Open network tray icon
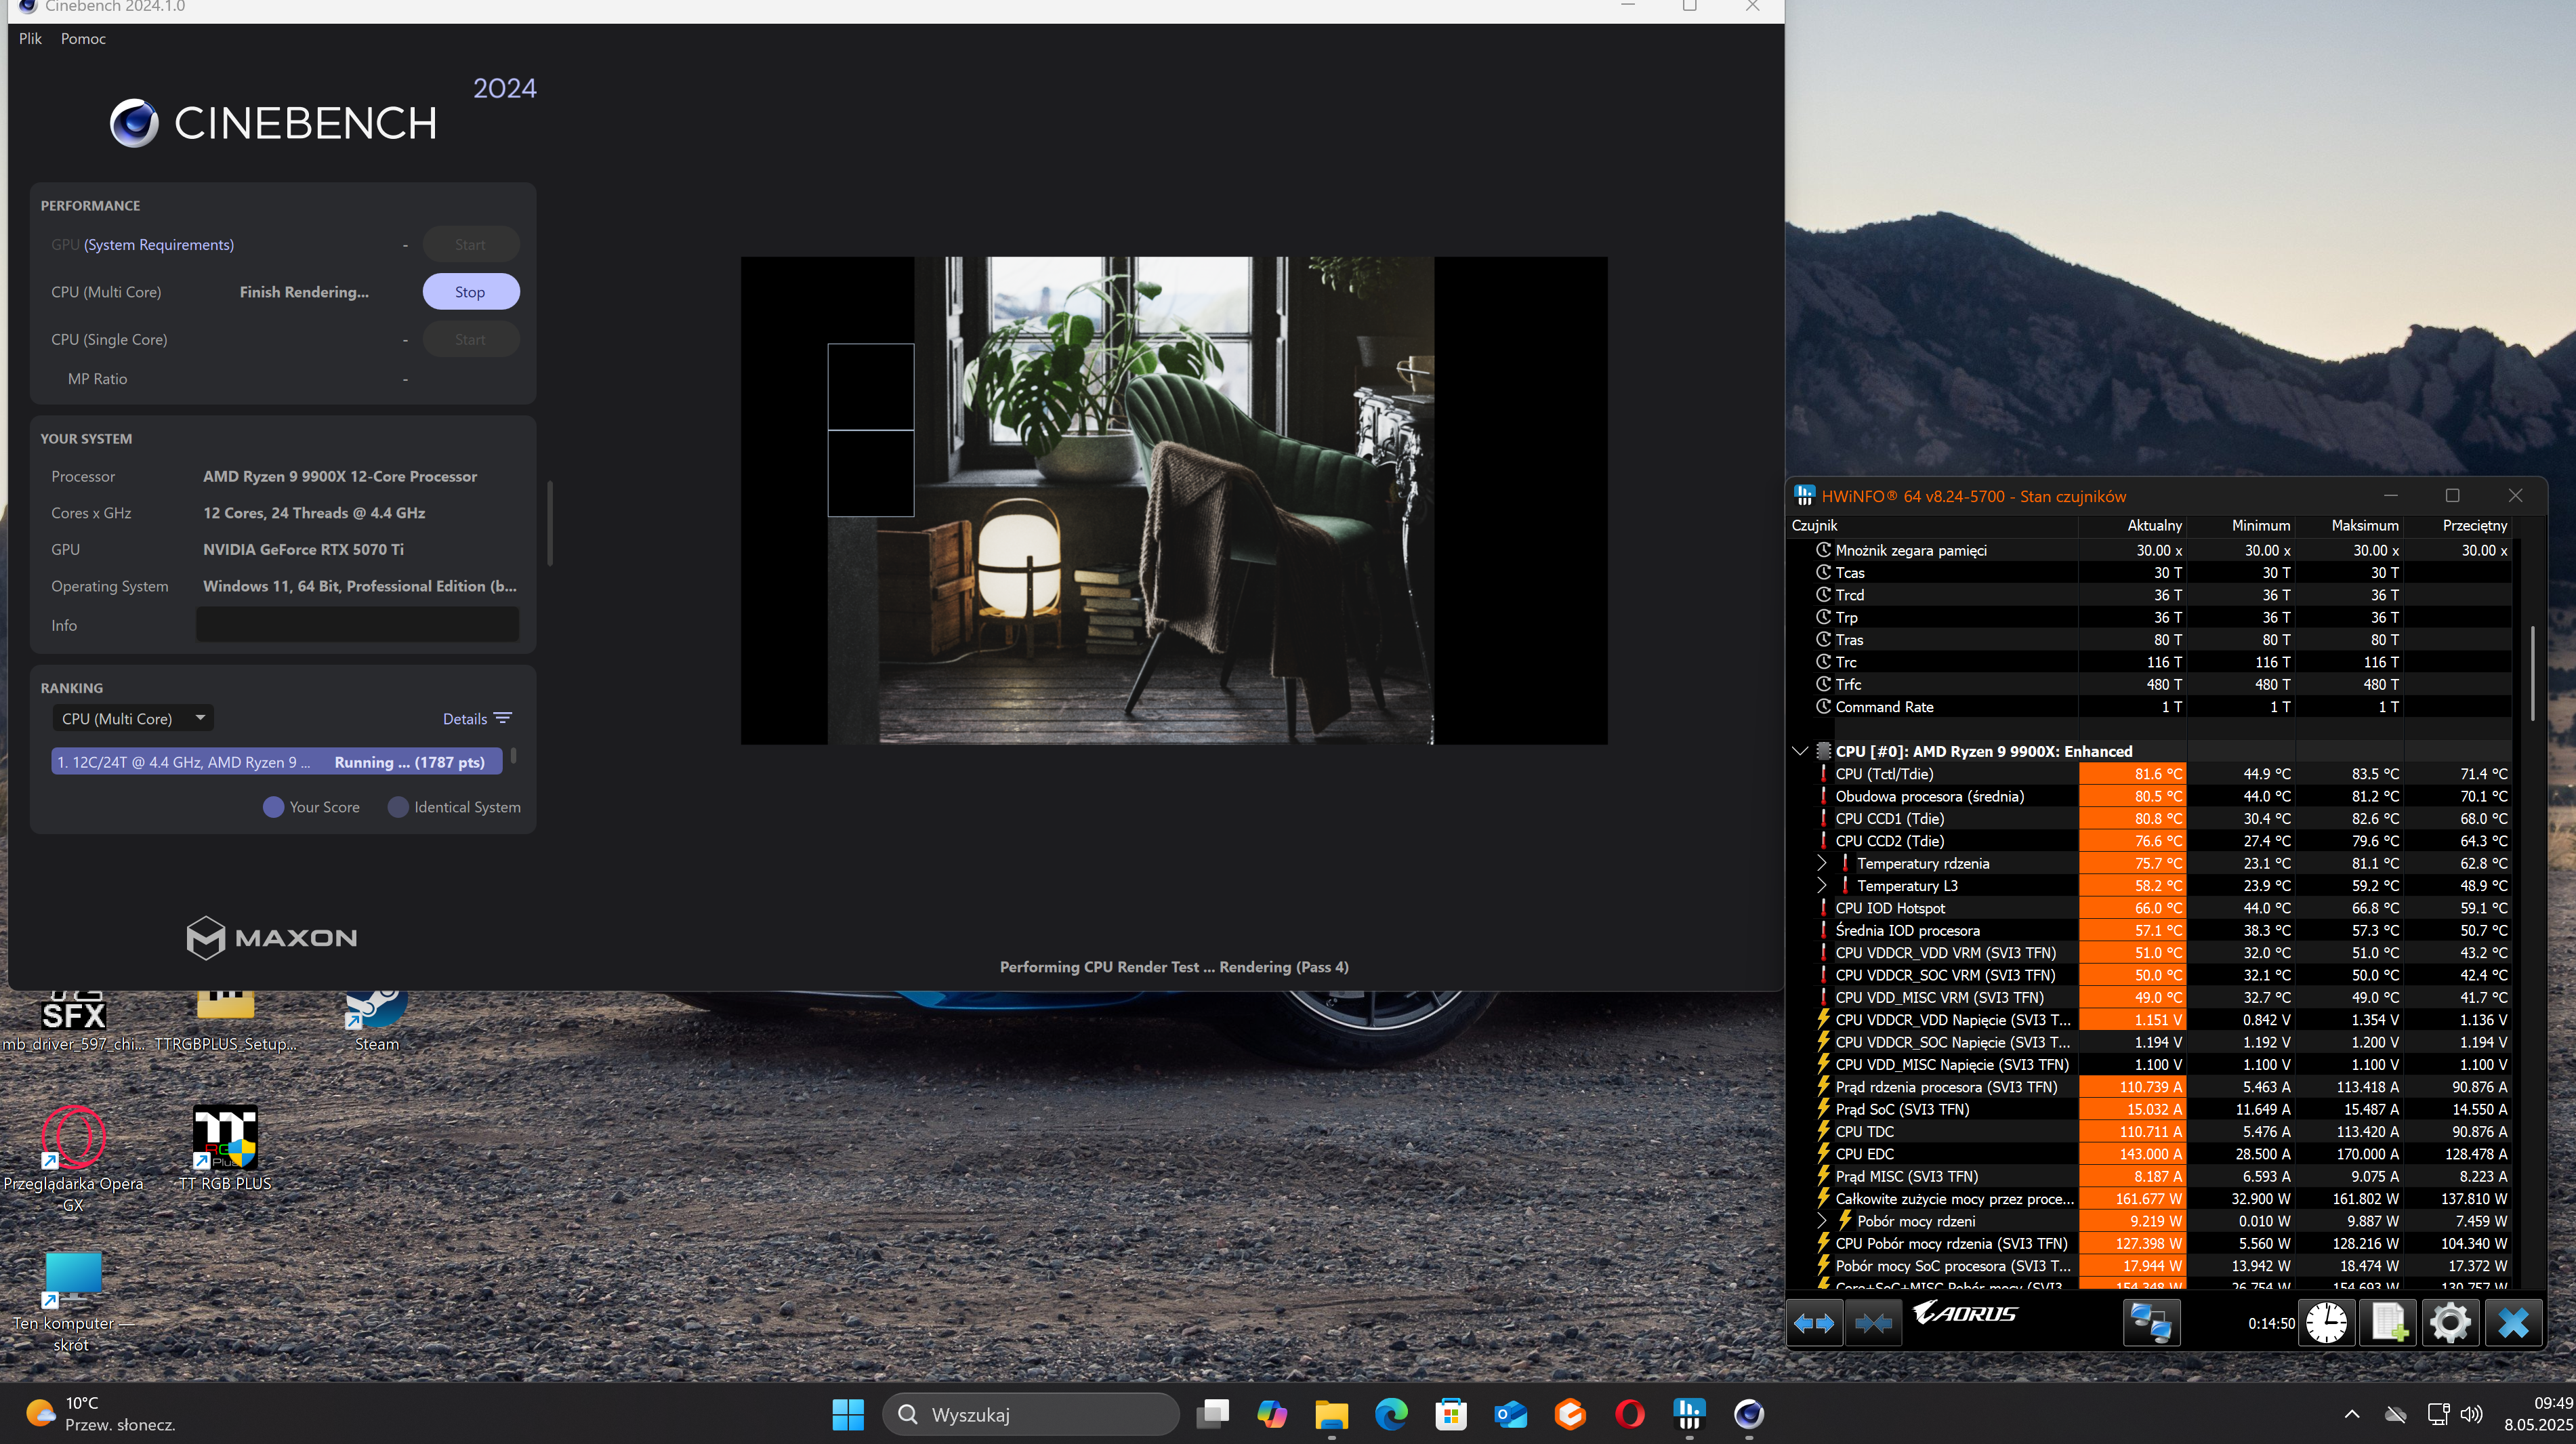2576x1444 pixels. pyautogui.click(x=2438, y=1414)
